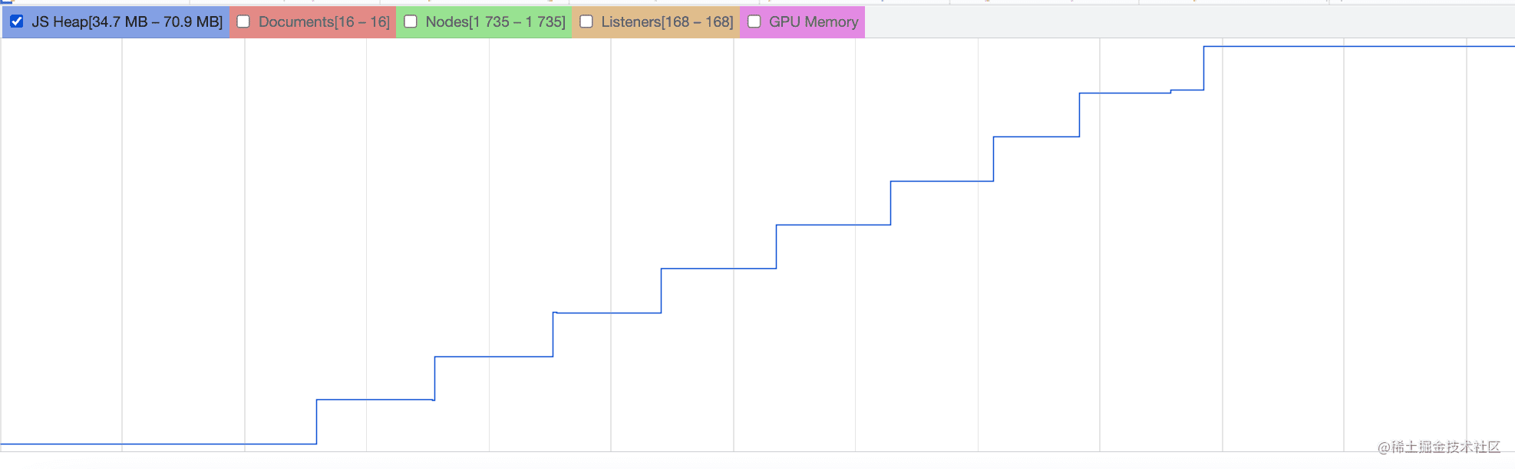The width and height of the screenshot is (1515, 469).
Task: Click the GPU Memory legend label
Action: [814, 21]
